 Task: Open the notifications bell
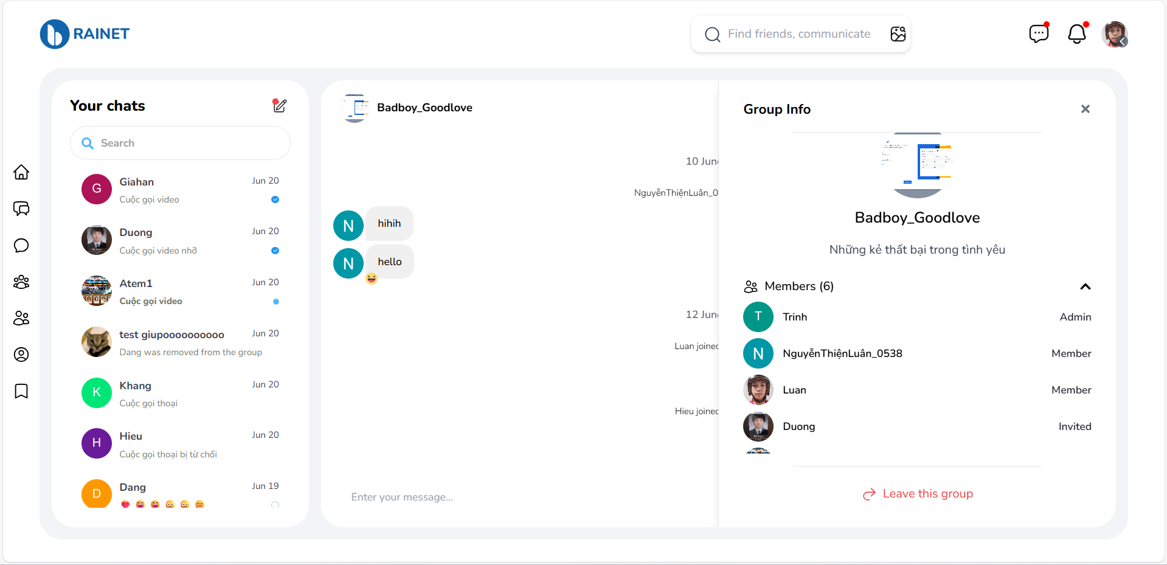coord(1077,33)
